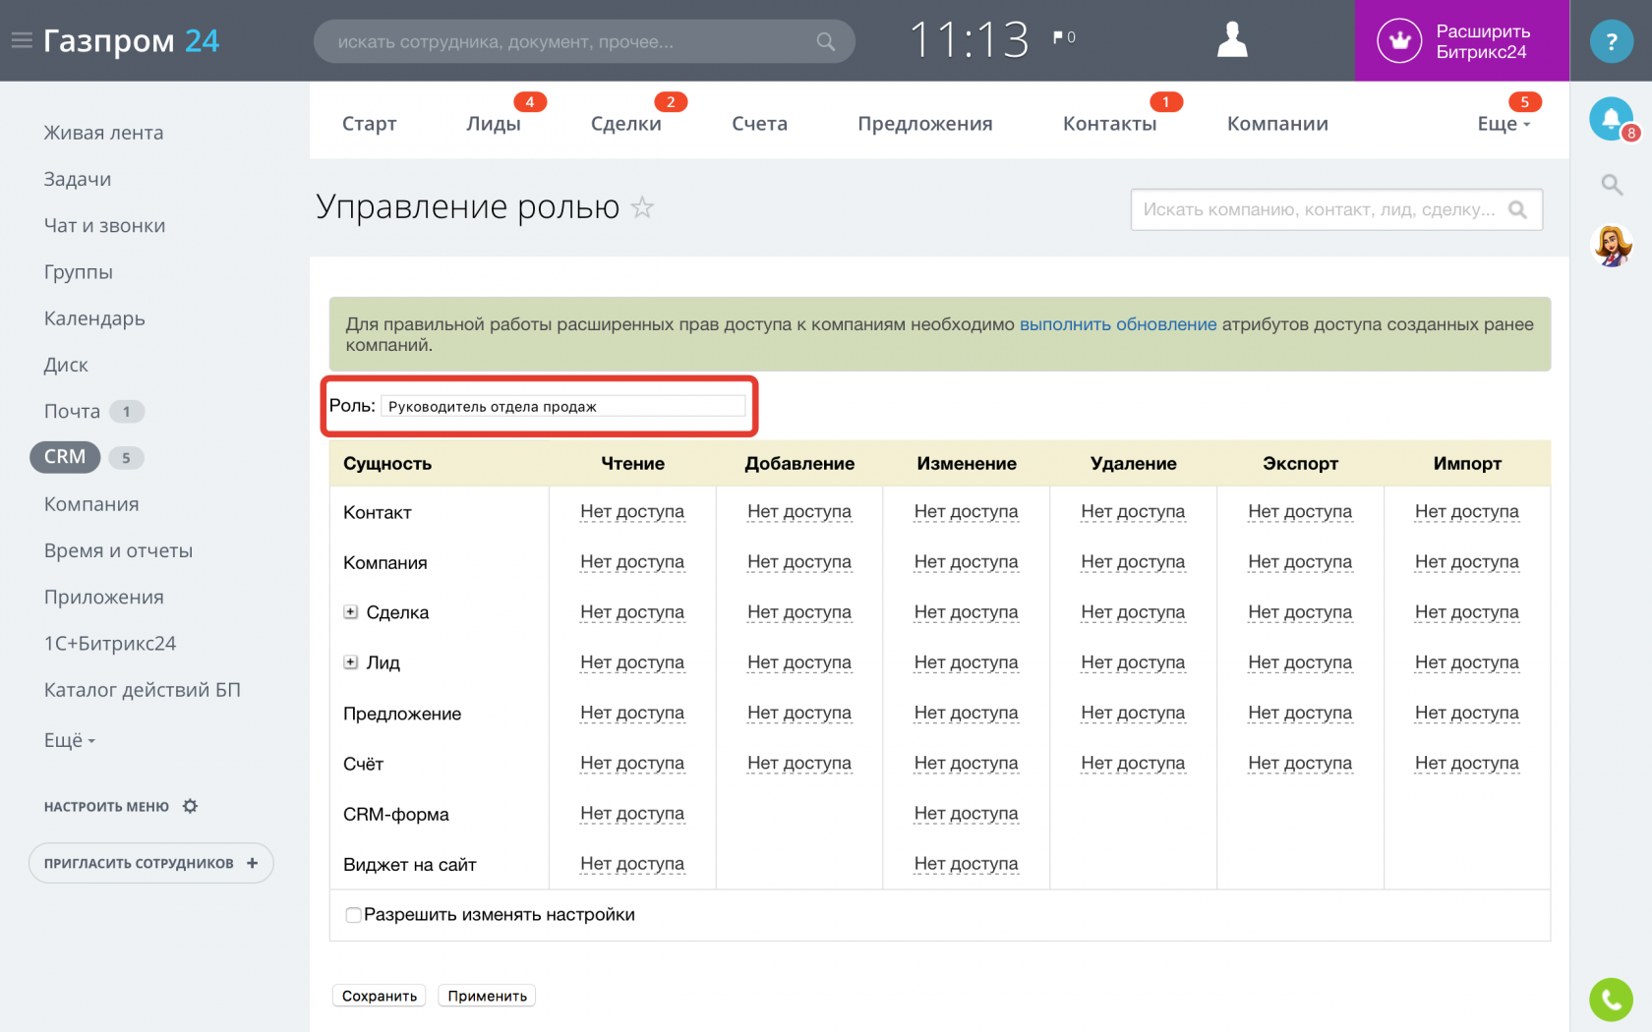Screen dimensions: 1652x1032
Task: Add page to favorites with the star icon
Action: pyautogui.click(x=642, y=207)
